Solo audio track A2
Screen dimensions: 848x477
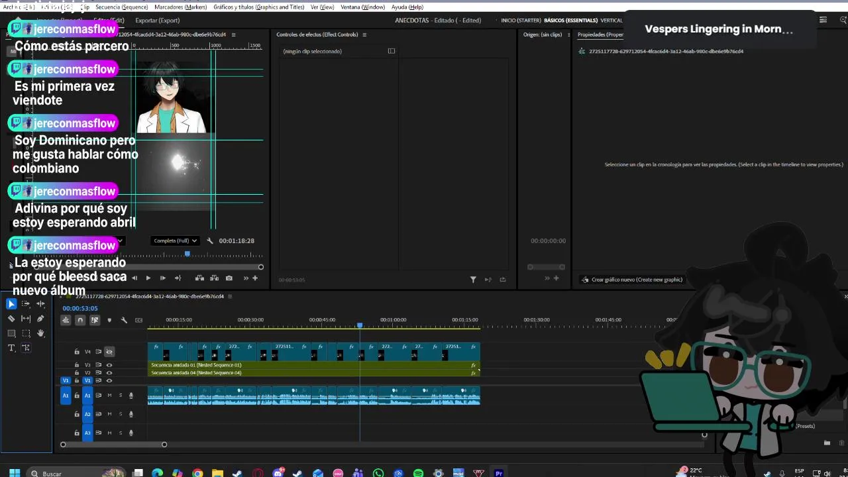[120, 414]
